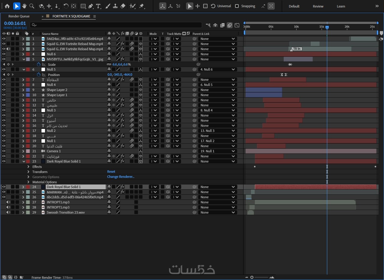
Task: Click the Change Renderer link
Action: click(x=120, y=177)
